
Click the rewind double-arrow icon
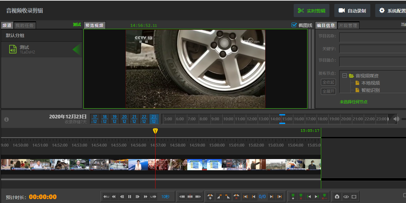point(114,197)
